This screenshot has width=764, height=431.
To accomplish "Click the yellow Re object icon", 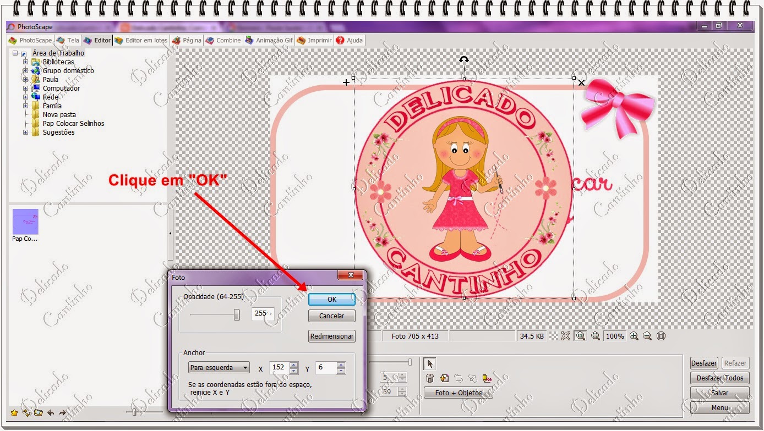I will point(487,378).
